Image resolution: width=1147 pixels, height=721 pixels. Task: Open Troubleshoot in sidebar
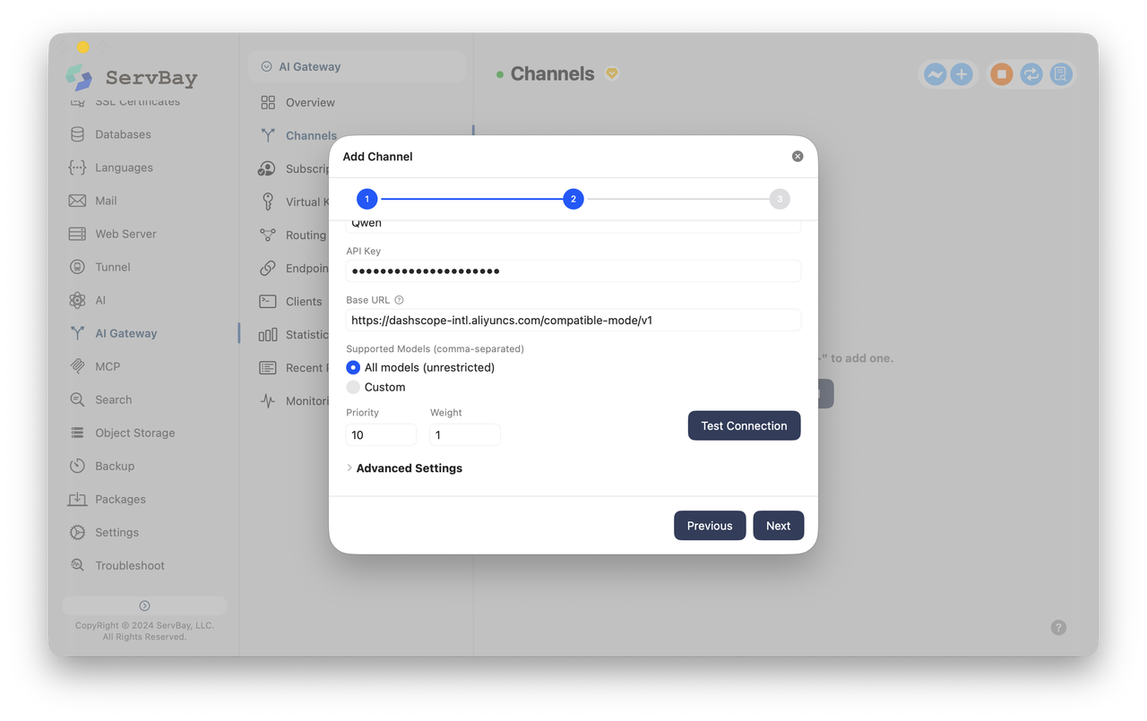point(130,565)
